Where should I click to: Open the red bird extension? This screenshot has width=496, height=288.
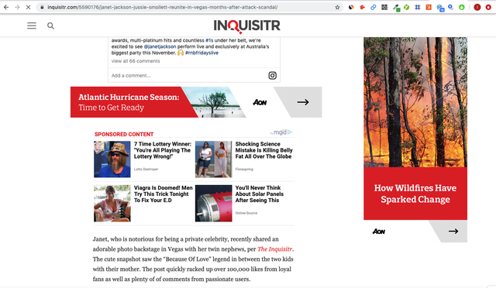(x=362, y=7)
